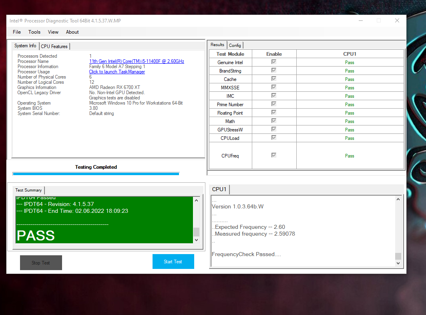
Task: Open the Tools menu
Action: [x=34, y=32]
